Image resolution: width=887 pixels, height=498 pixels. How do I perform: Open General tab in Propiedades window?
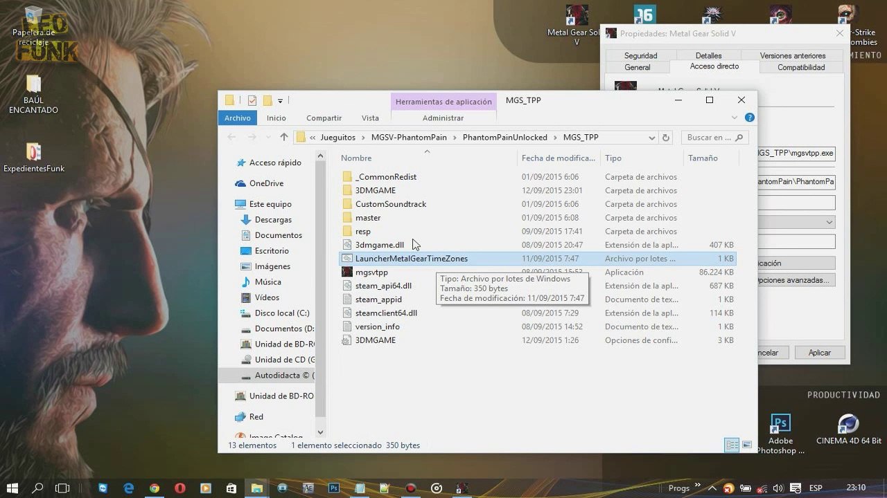click(638, 67)
